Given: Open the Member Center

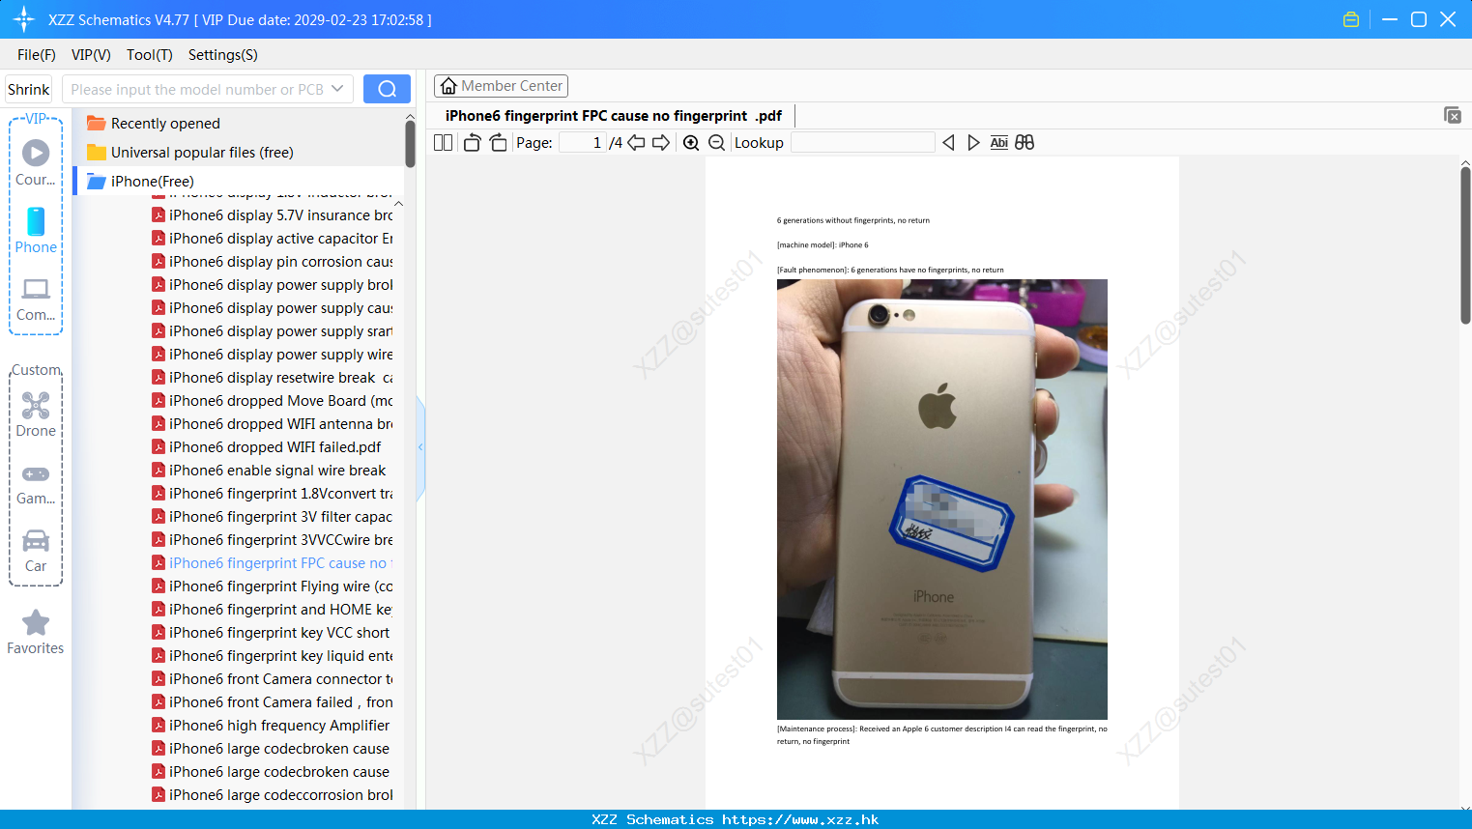Looking at the screenshot, I should coord(501,86).
